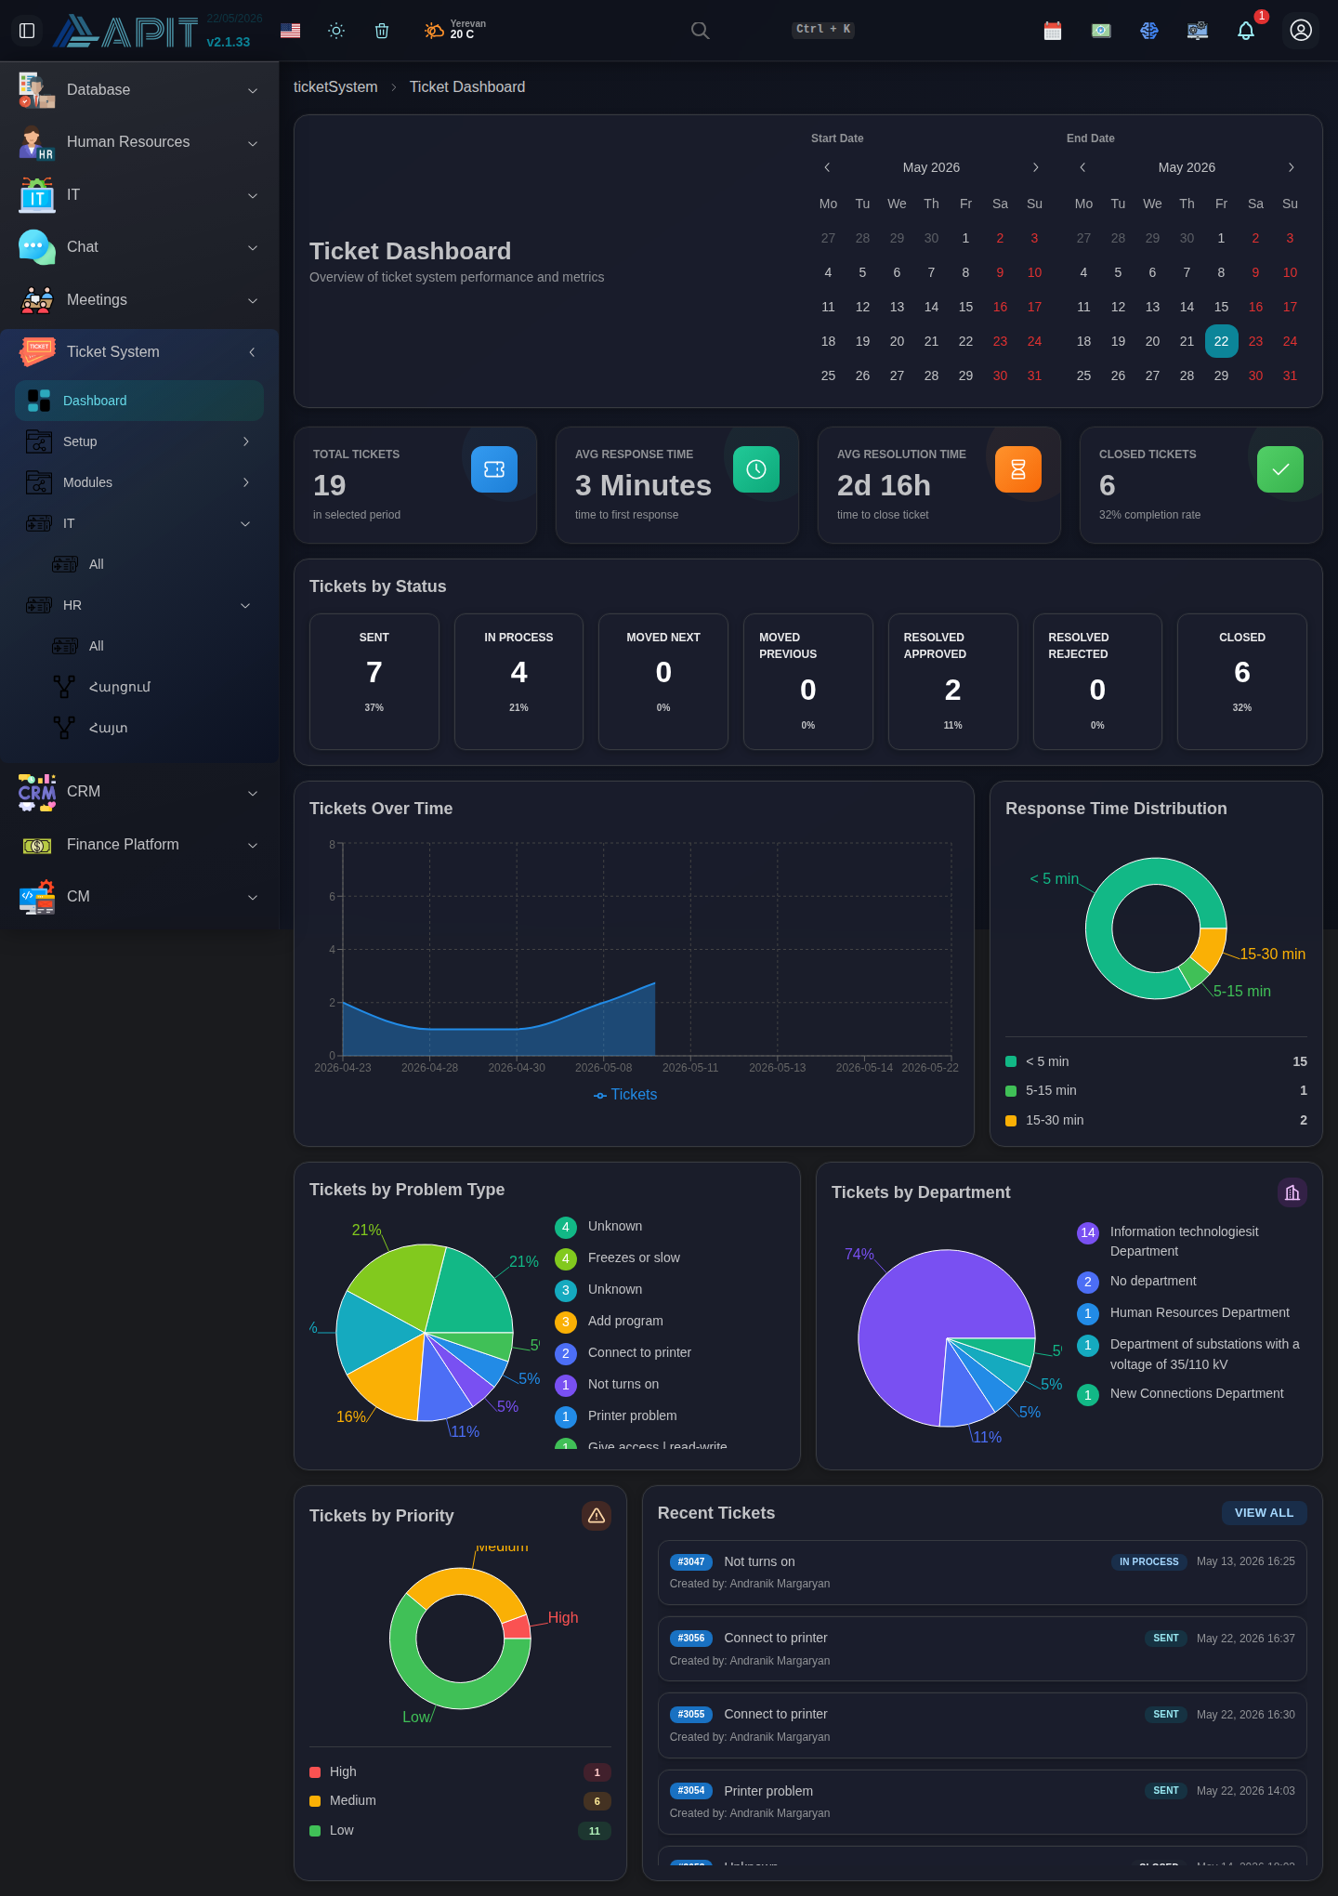Image resolution: width=1338 pixels, height=1896 pixels.
Task: Expand the Database menu
Action: (139, 90)
